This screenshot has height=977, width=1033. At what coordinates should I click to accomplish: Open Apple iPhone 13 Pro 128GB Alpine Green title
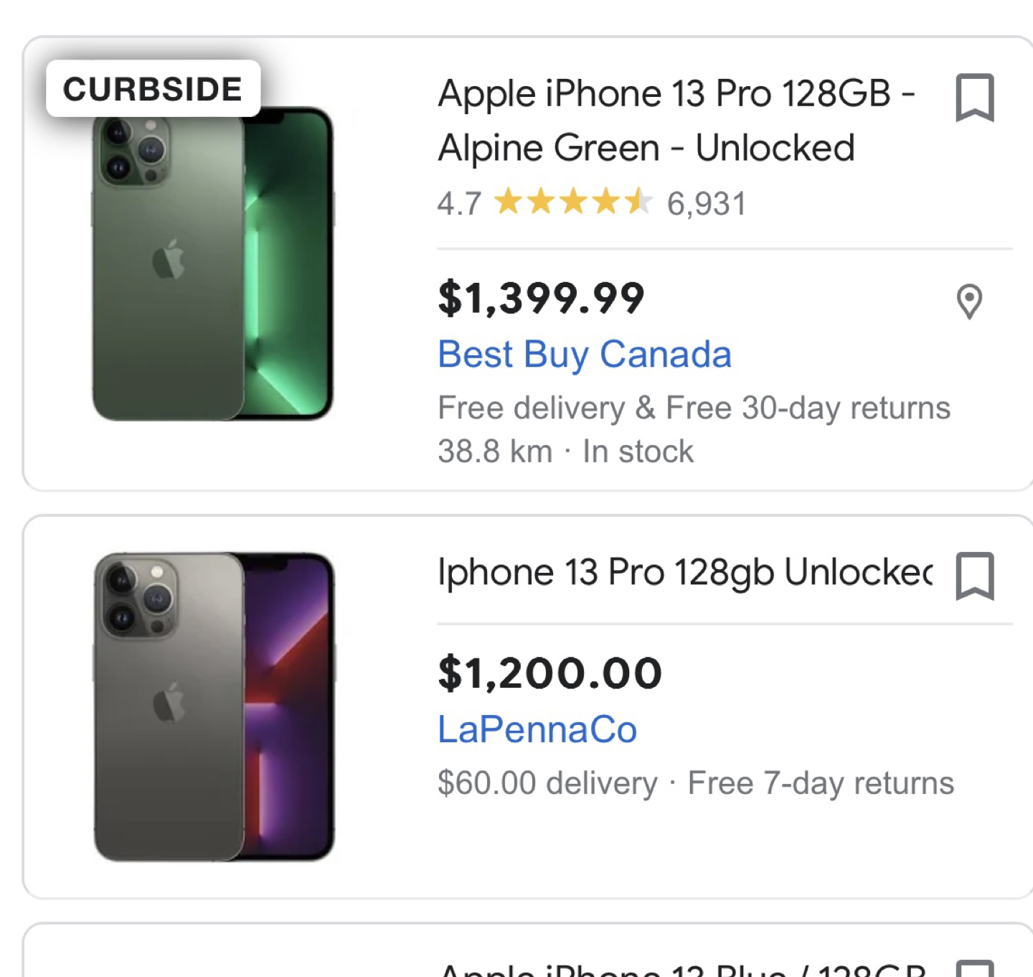676,121
